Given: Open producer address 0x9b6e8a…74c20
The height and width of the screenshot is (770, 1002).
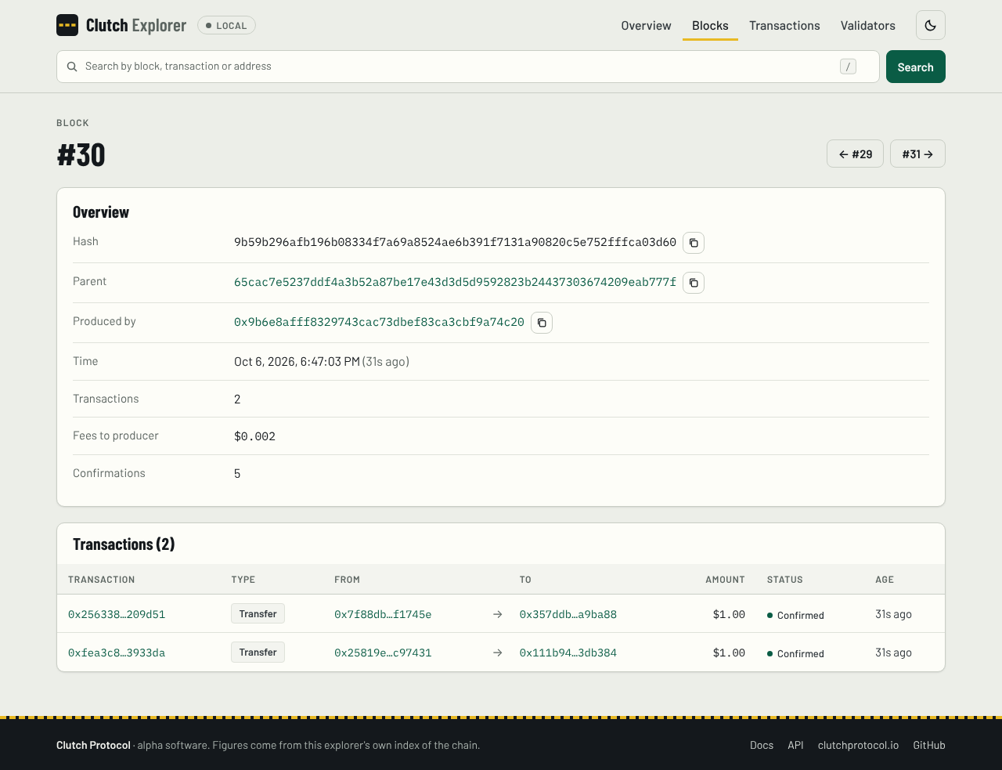Looking at the screenshot, I should tap(379, 322).
